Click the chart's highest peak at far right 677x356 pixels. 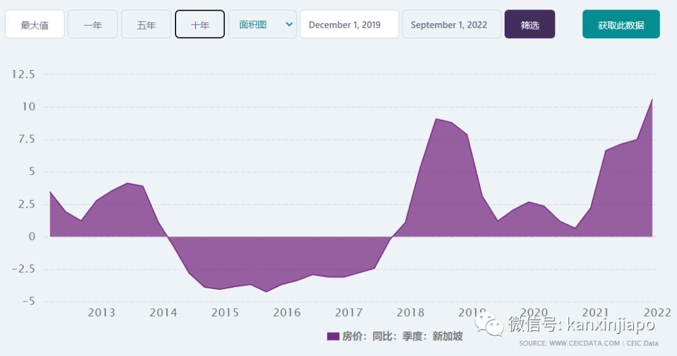tap(652, 100)
